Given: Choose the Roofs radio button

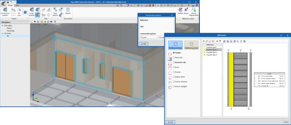Looking at the screenshot, I should click(x=174, y=67).
